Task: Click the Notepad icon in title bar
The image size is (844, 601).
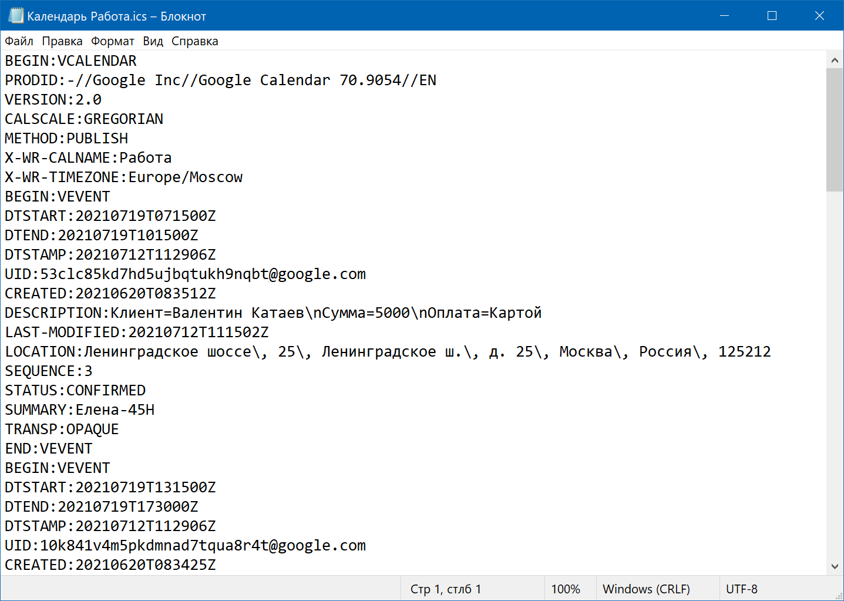Action: [16, 15]
